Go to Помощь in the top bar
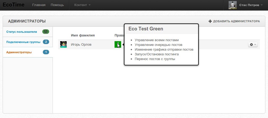 coord(57,5)
